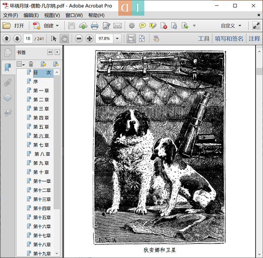Show the signatures panel icon
Image resolution: width=263 pixels, height=258 pixels.
click(7, 113)
